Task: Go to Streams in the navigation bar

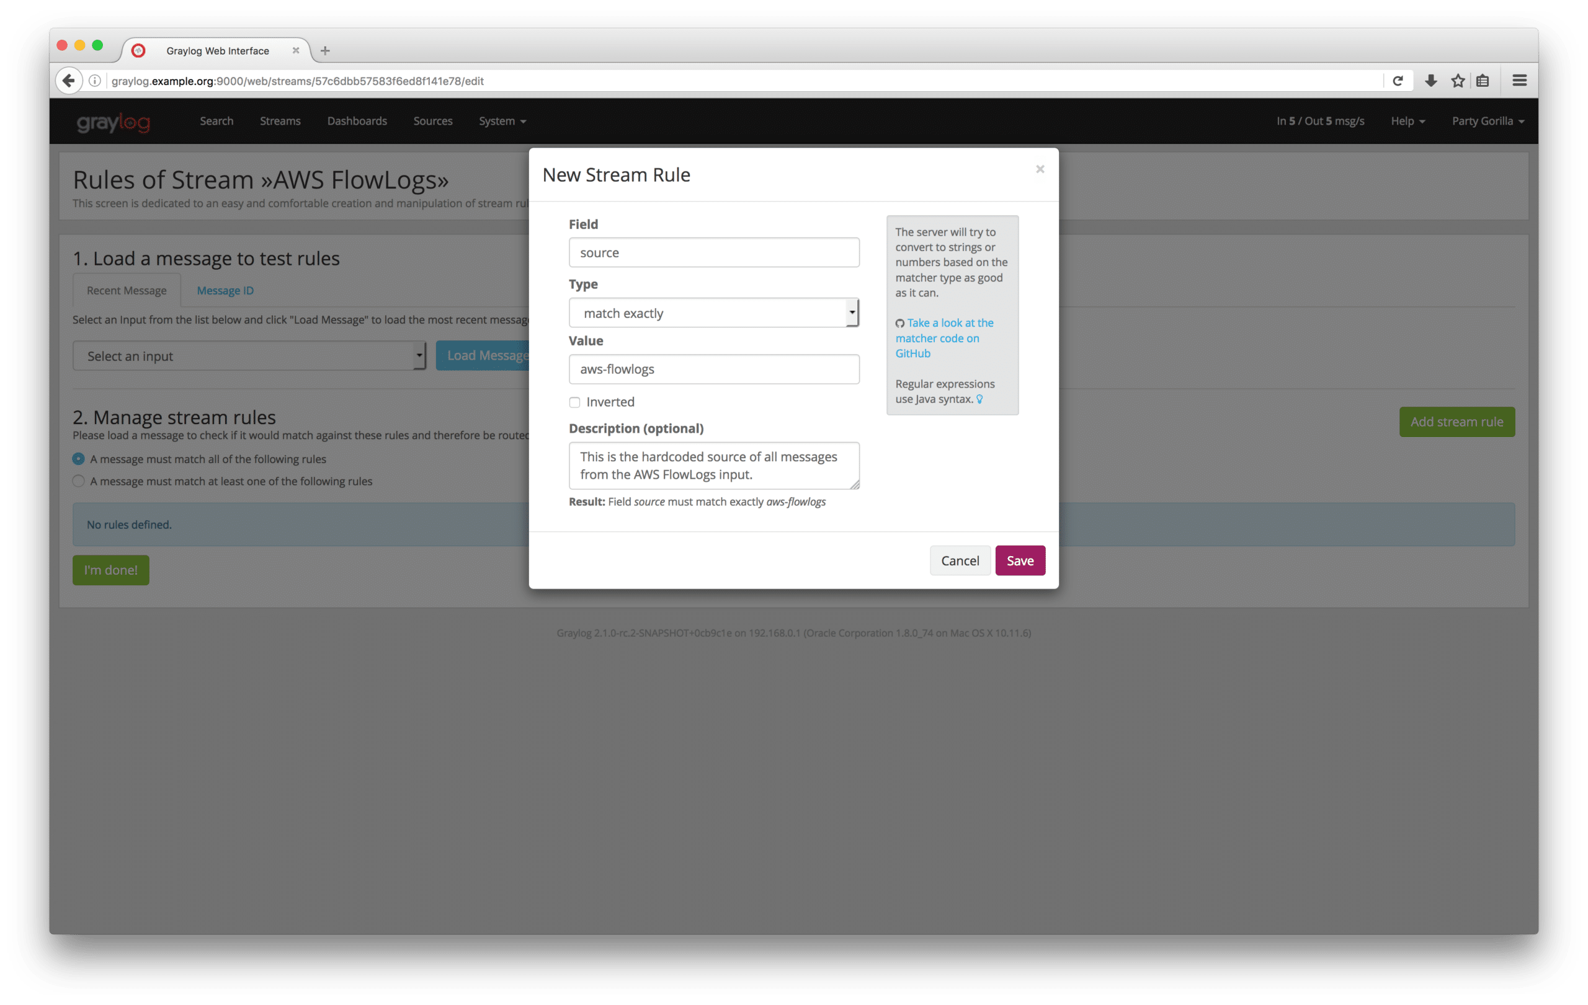Action: click(x=280, y=122)
